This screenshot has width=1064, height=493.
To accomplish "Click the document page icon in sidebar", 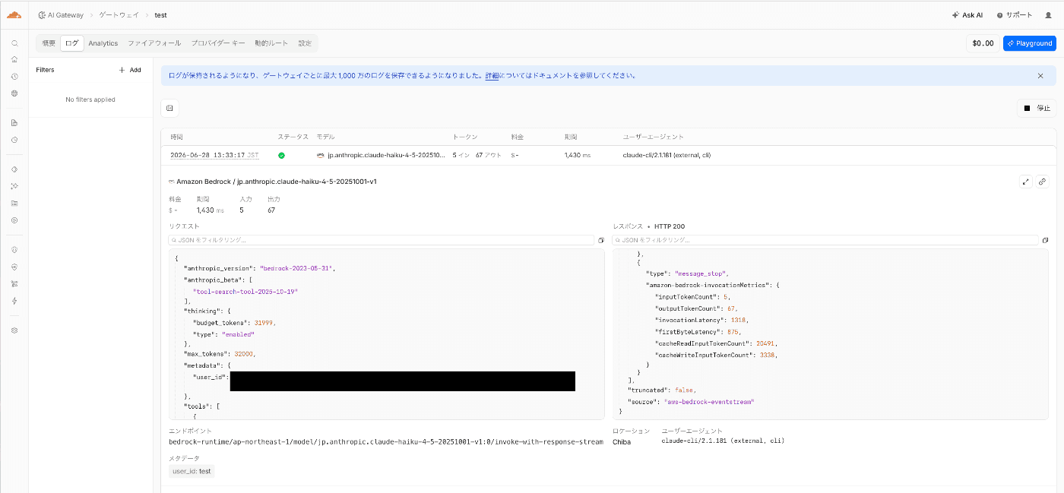I will point(14,122).
